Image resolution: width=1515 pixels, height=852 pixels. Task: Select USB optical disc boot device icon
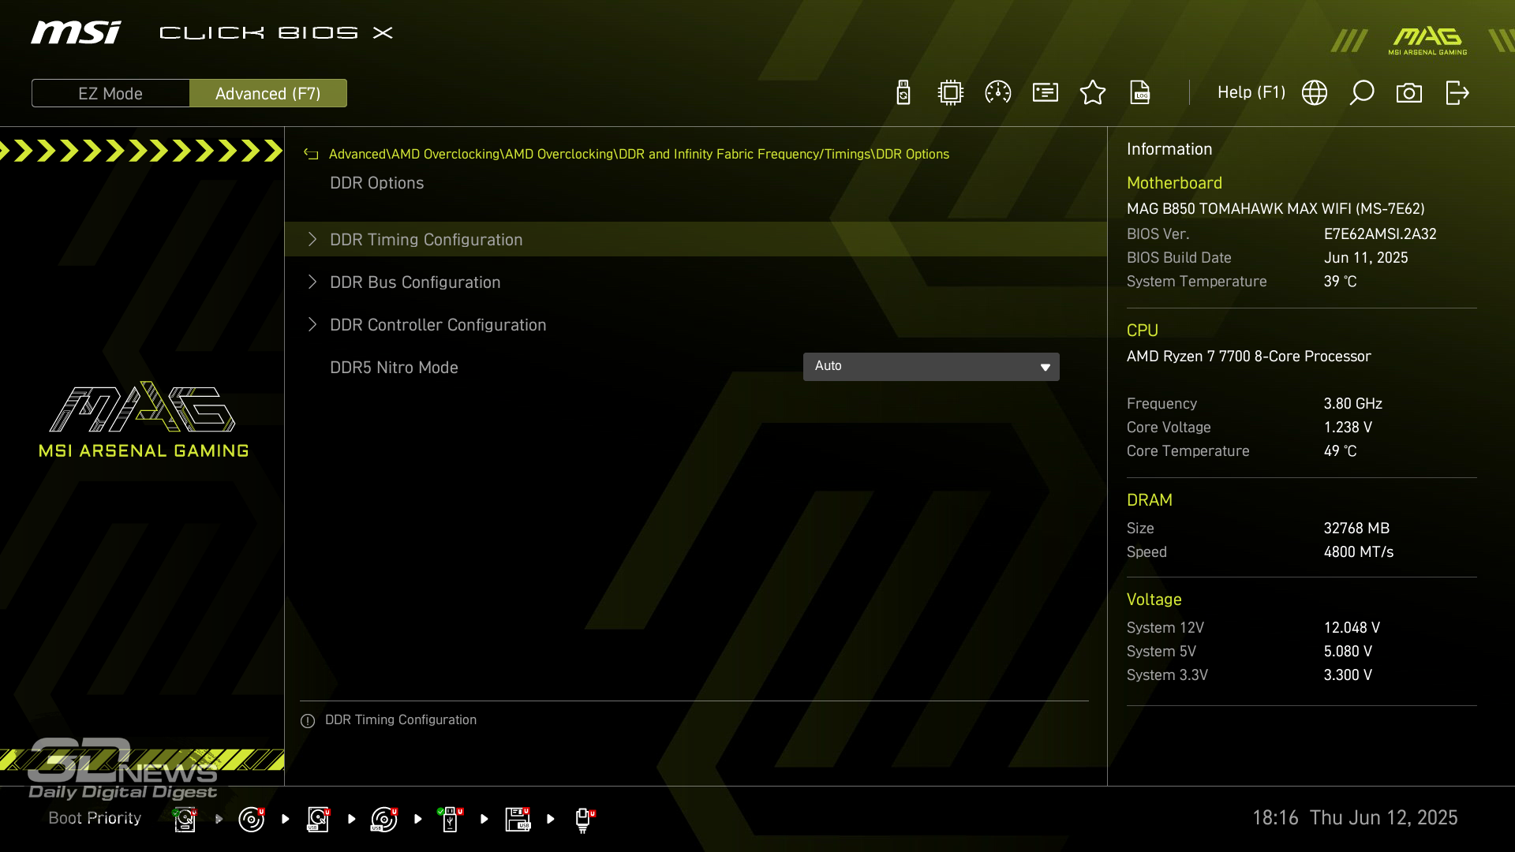point(384,819)
